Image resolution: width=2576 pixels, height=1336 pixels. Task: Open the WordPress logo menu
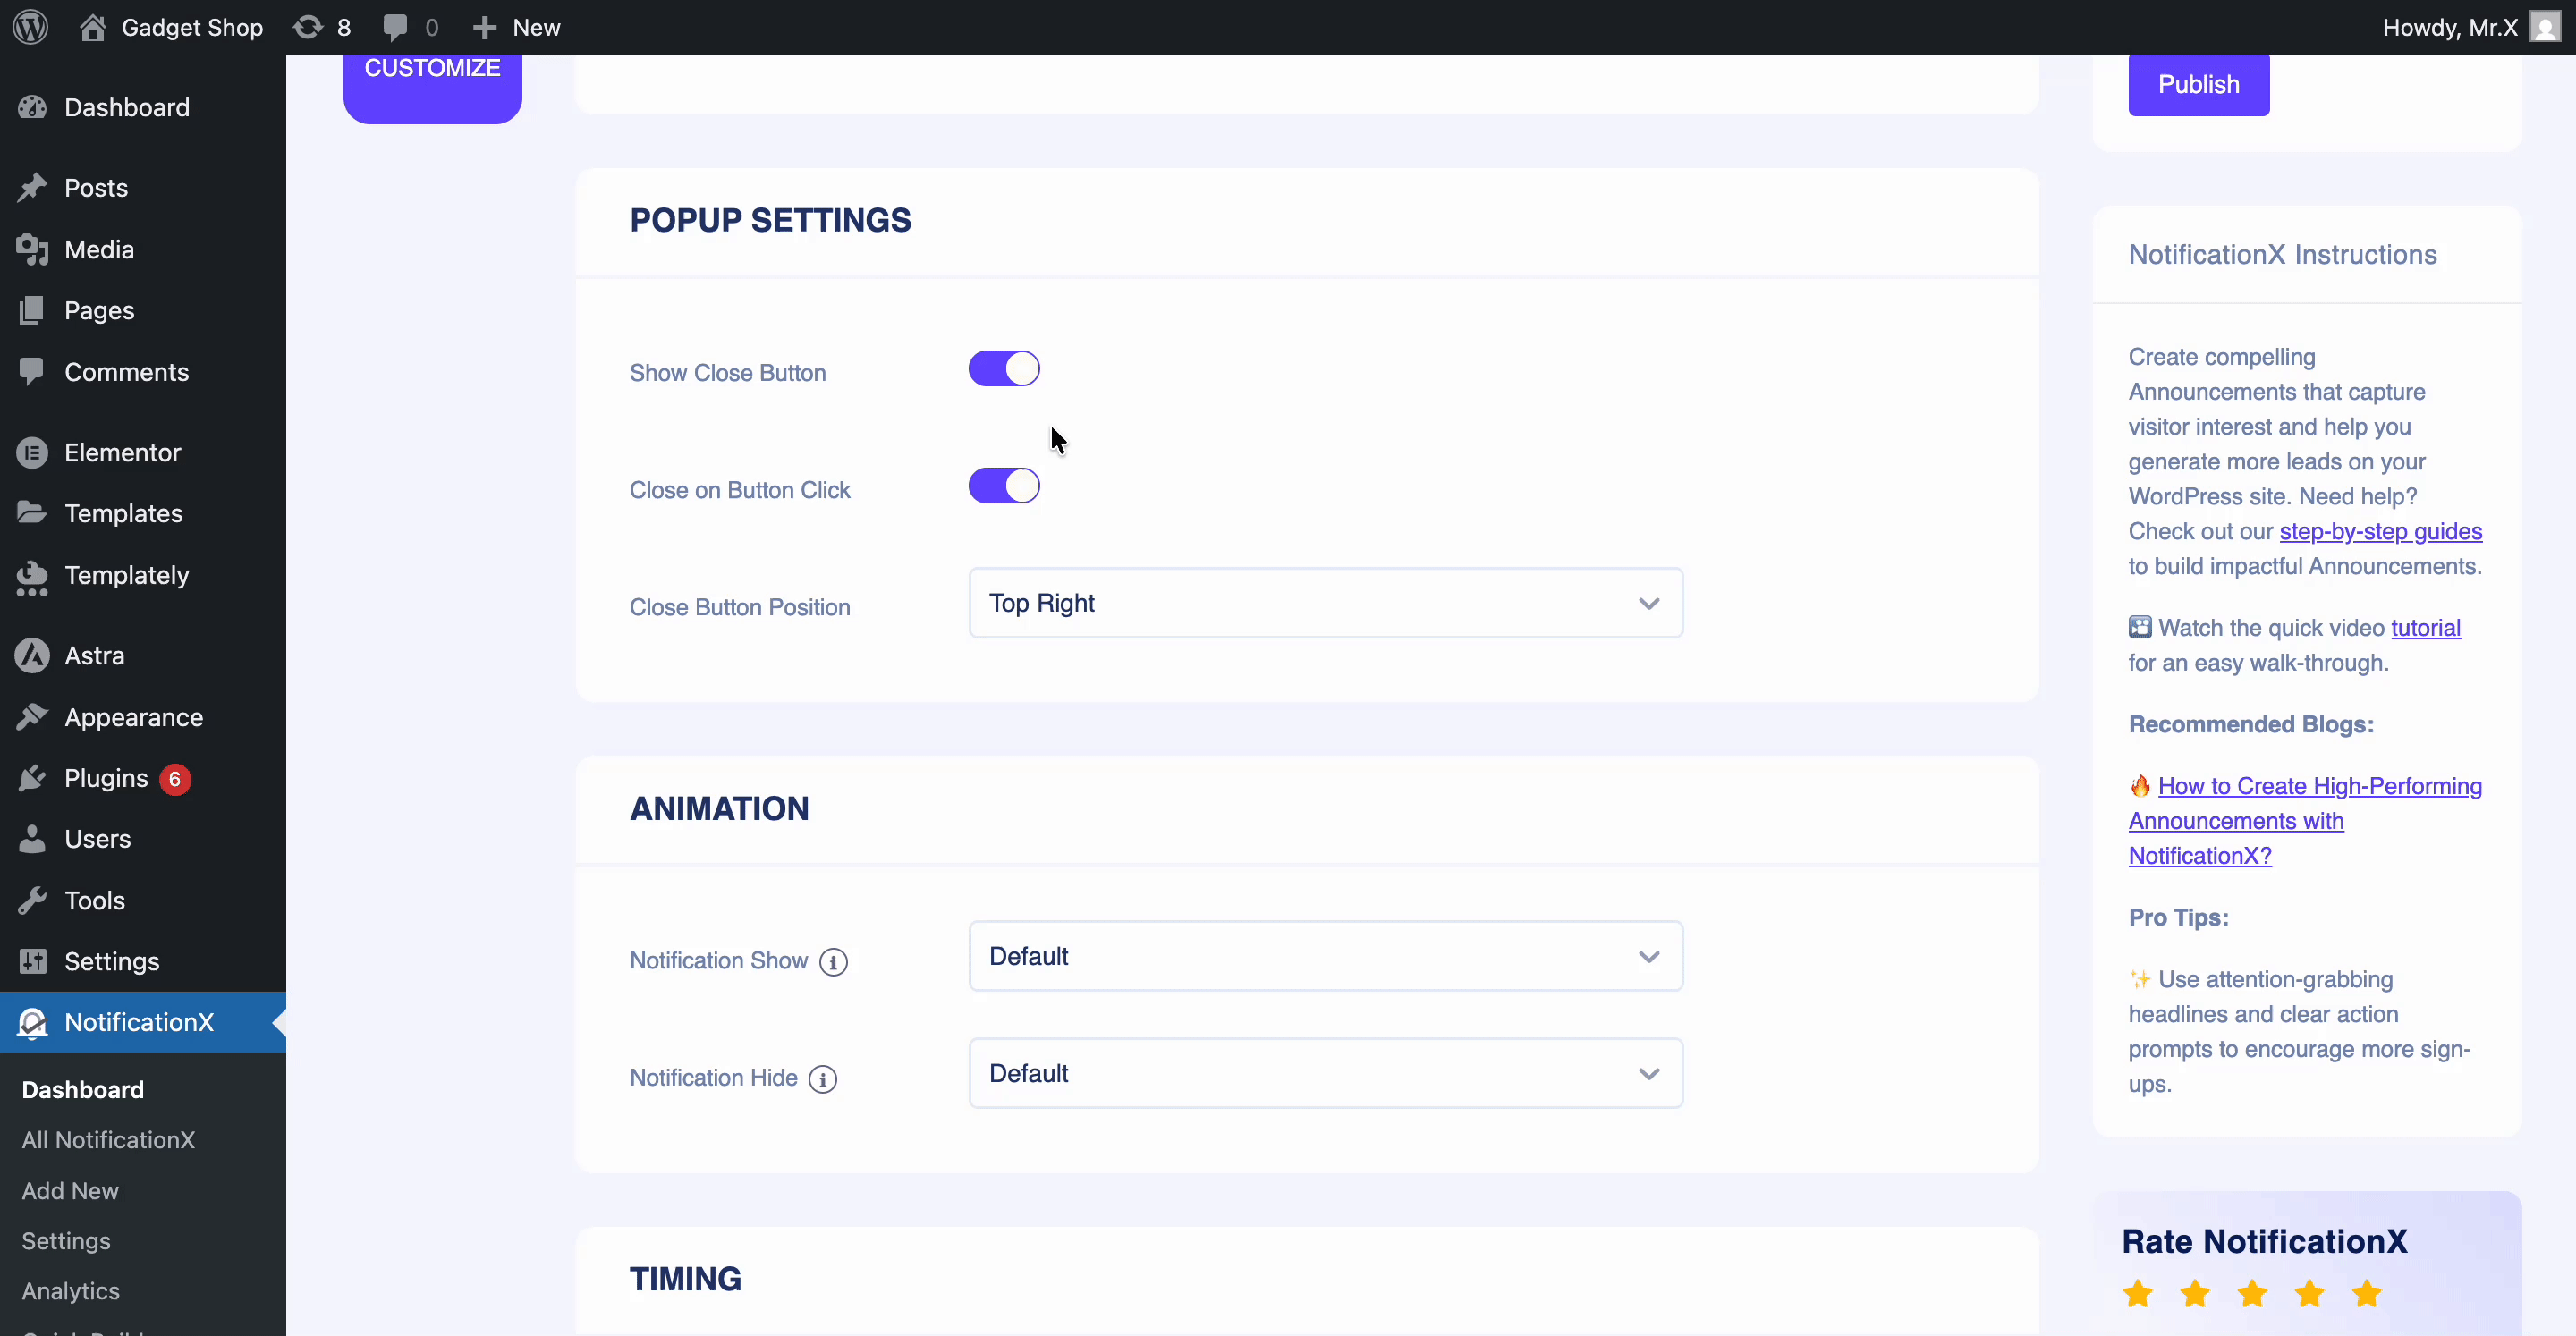pyautogui.click(x=29, y=27)
